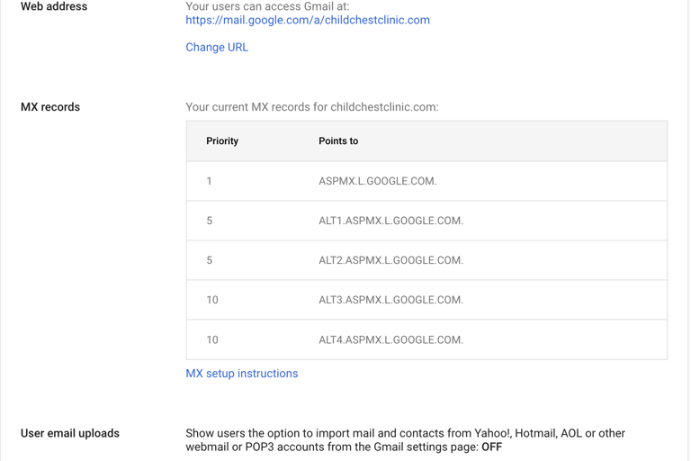
Task: Select the ALT2.ASPMX.L.GOOGLE.COM. record
Action: (390, 260)
